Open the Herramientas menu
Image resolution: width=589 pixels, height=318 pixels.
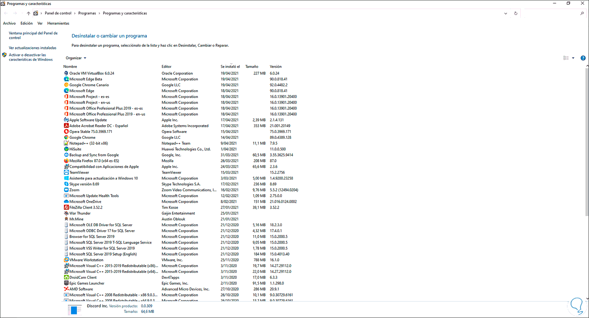tap(58, 24)
